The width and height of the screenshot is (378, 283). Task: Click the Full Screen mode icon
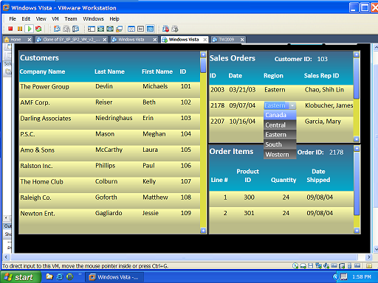tap(110, 29)
